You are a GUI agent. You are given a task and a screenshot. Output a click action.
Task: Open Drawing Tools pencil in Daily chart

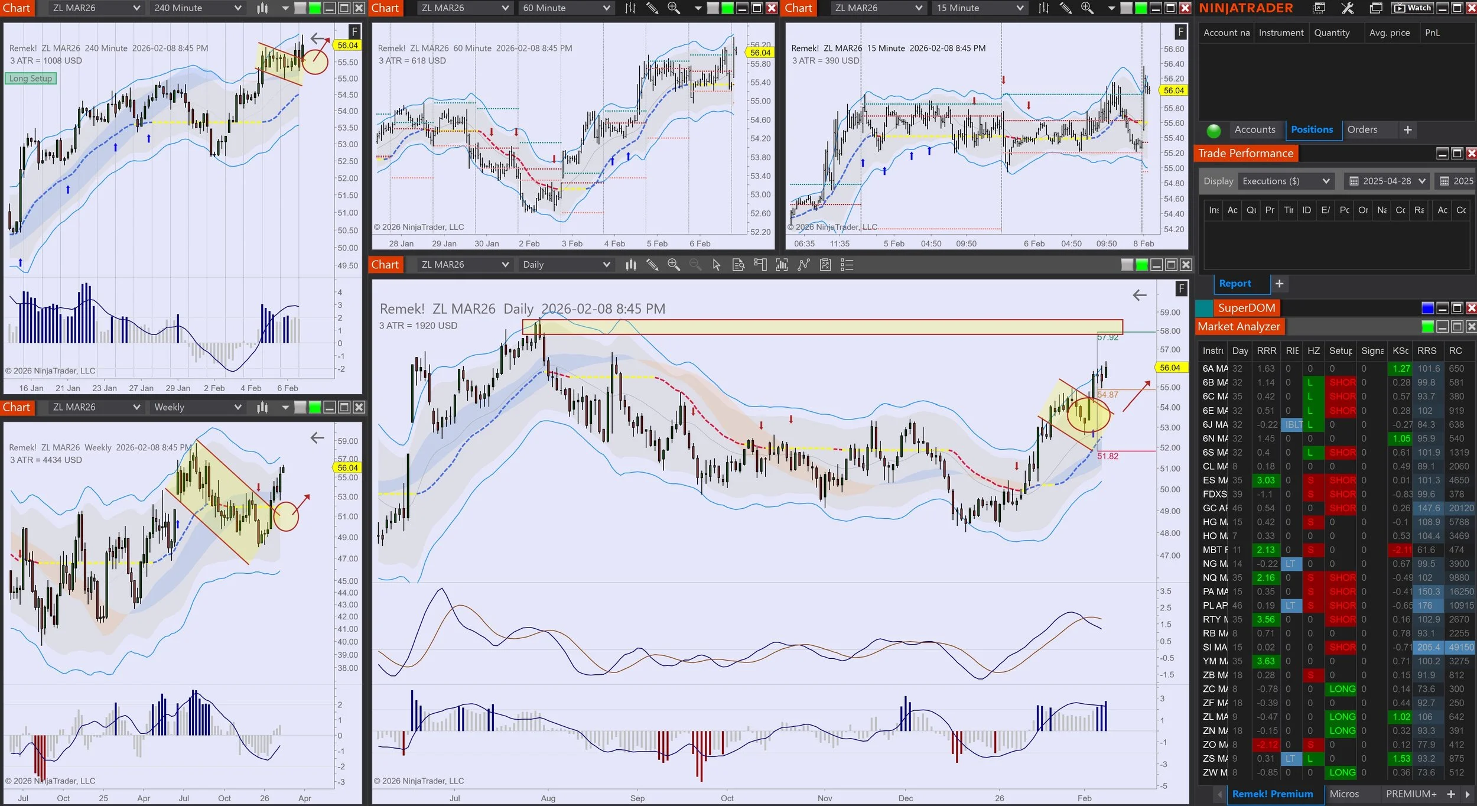click(652, 265)
